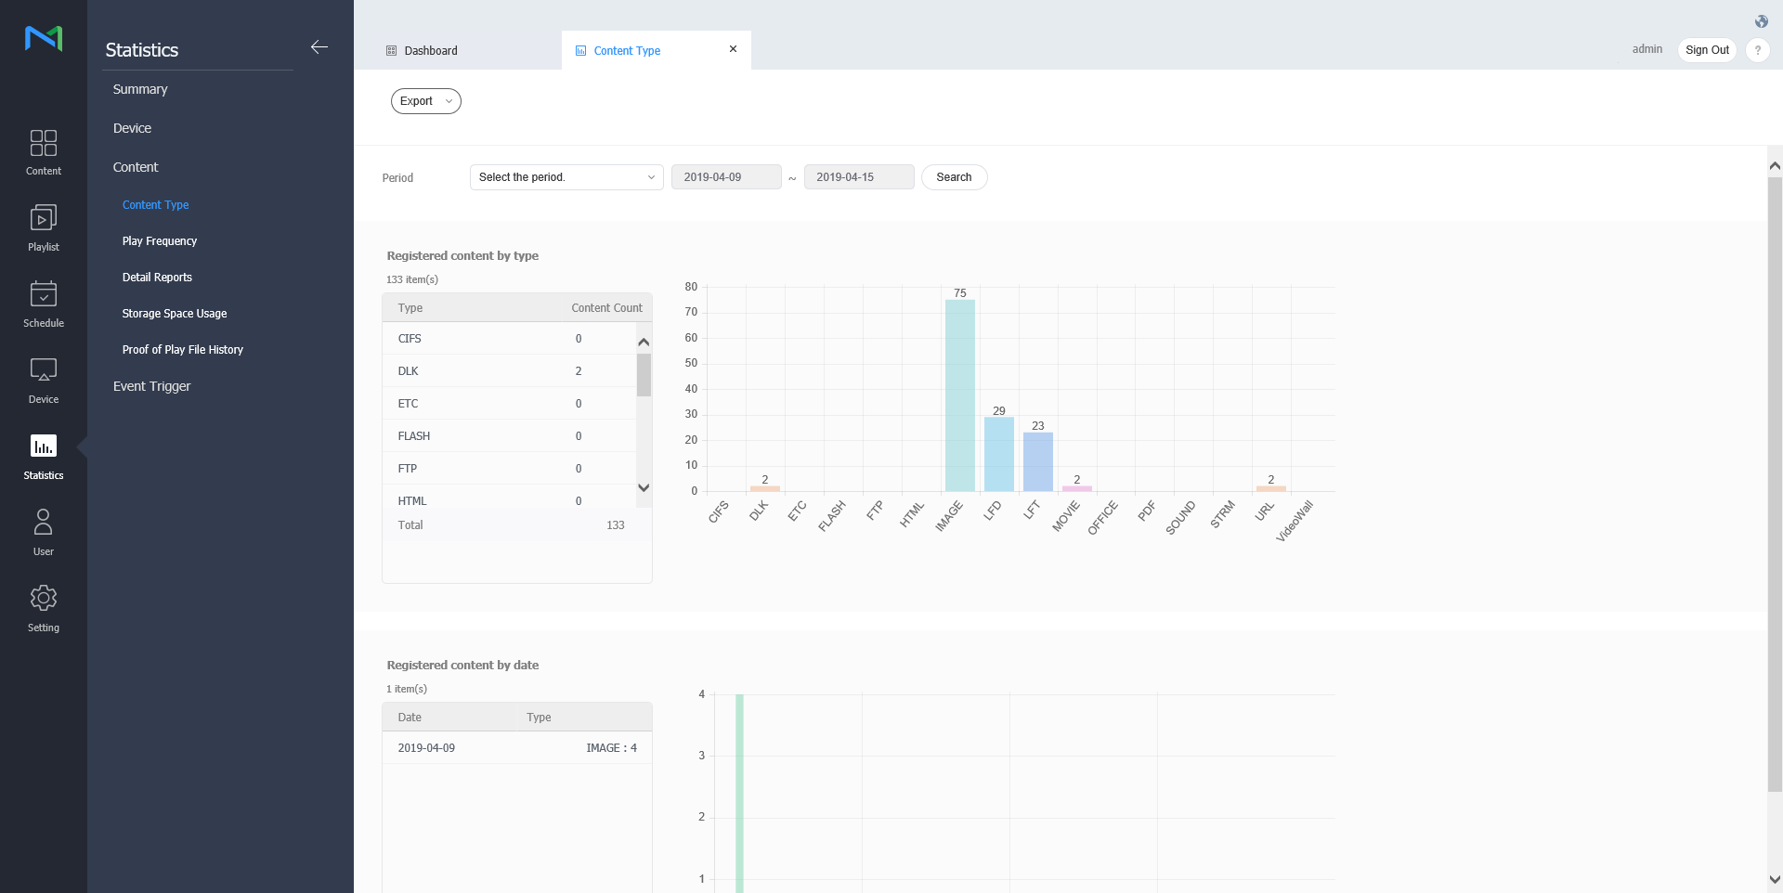Image resolution: width=1783 pixels, height=893 pixels.
Task: Click the Statistics sidebar icon
Action: click(43, 456)
